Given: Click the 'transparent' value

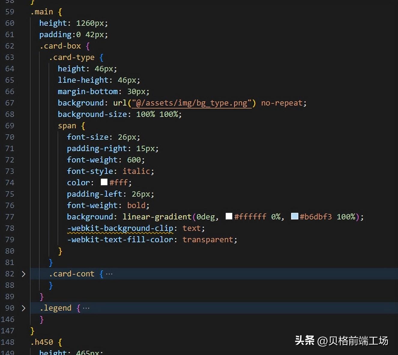Looking at the screenshot, I should [208, 240].
